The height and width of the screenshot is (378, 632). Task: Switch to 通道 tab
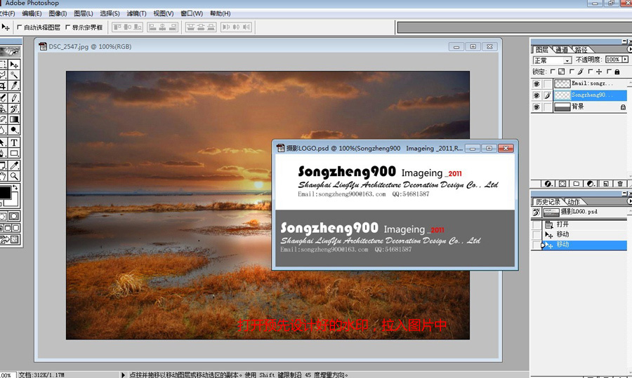pyautogui.click(x=562, y=50)
